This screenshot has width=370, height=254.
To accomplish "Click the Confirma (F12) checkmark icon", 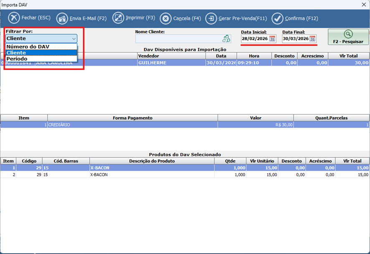I will point(277,18).
